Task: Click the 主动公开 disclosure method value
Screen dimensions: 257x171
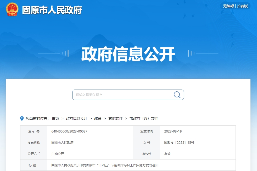Action: [58, 154]
